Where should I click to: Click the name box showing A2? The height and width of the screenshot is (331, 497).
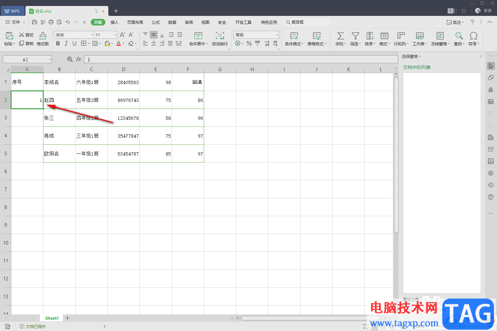28,60
